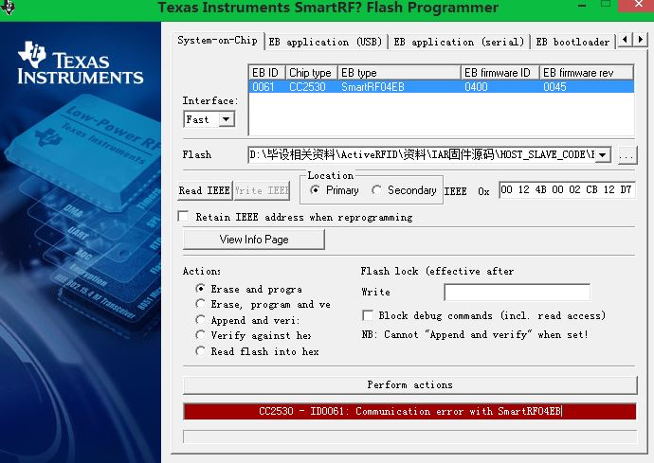The image size is (654, 463).
Task: Click the EB firmware ID column header
Action: (x=500, y=73)
